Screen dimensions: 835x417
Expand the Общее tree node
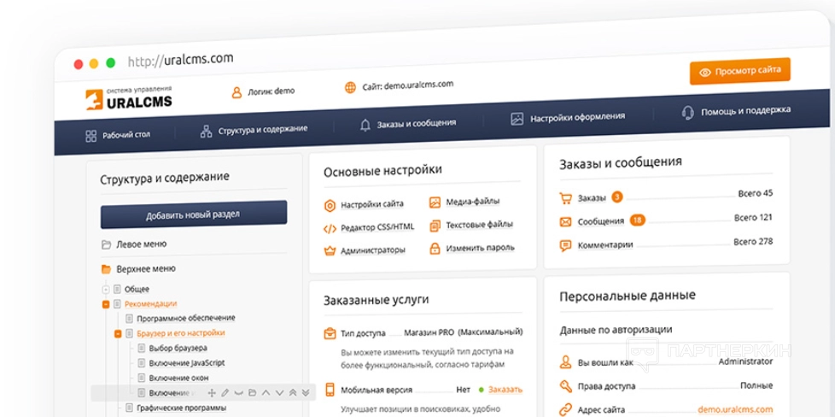tap(105, 290)
